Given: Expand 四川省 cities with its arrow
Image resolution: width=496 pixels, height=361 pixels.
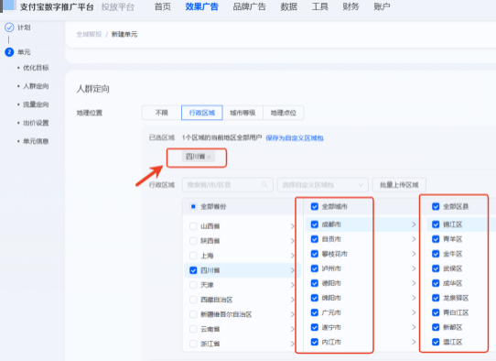Looking at the screenshot, I should [292, 270].
